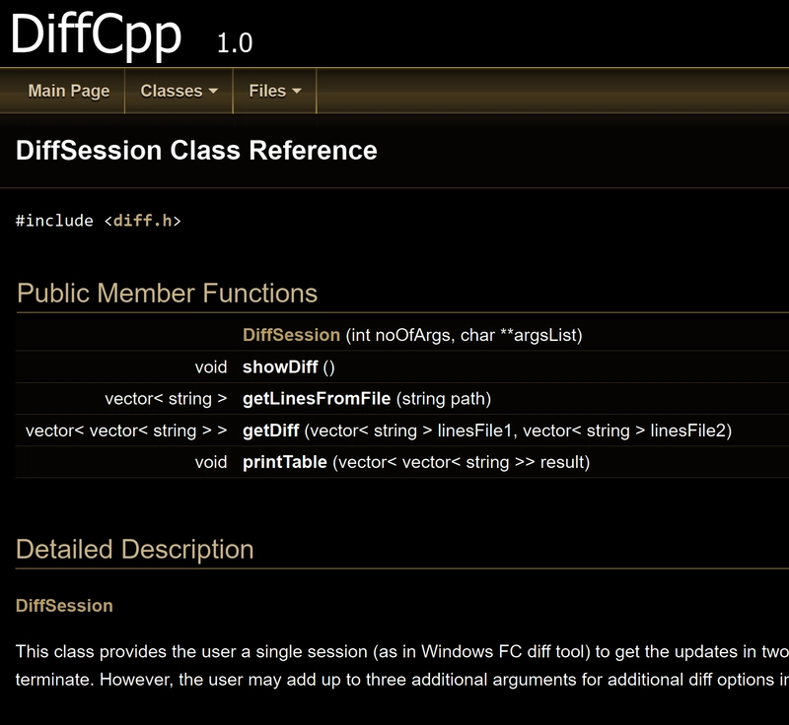The image size is (789, 725).
Task: View the printTable function details
Action: pyautogui.click(x=284, y=462)
